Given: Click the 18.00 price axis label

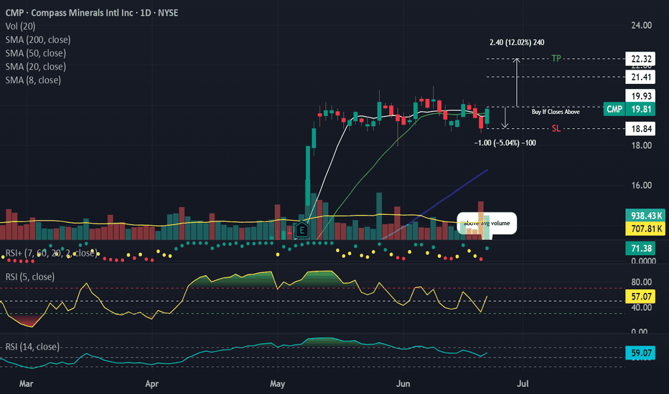Looking at the screenshot, I should point(641,145).
